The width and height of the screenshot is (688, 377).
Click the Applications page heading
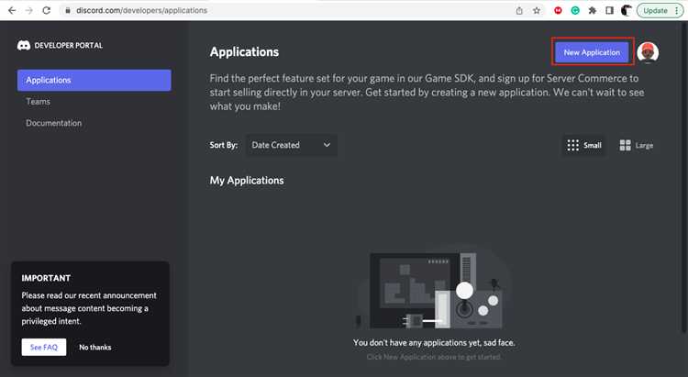pos(244,51)
